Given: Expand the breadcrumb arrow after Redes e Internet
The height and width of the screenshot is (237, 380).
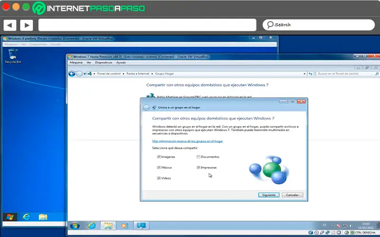Looking at the screenshot, I should point(152,74).
